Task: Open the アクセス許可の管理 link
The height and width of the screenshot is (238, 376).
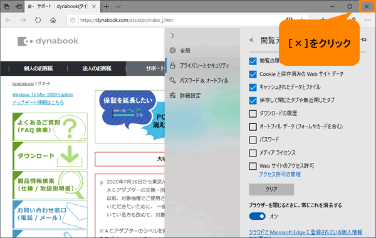Action: (x=280, y=174)
